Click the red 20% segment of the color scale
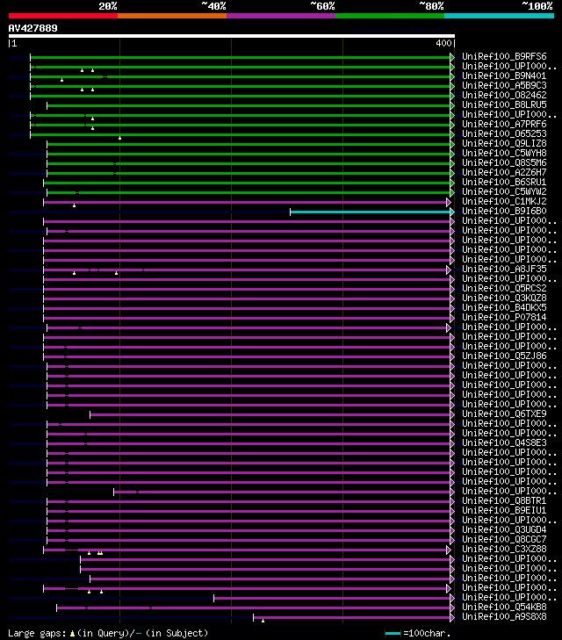Image resolution: width=562 pixels, height=640 pixels. 63,16
